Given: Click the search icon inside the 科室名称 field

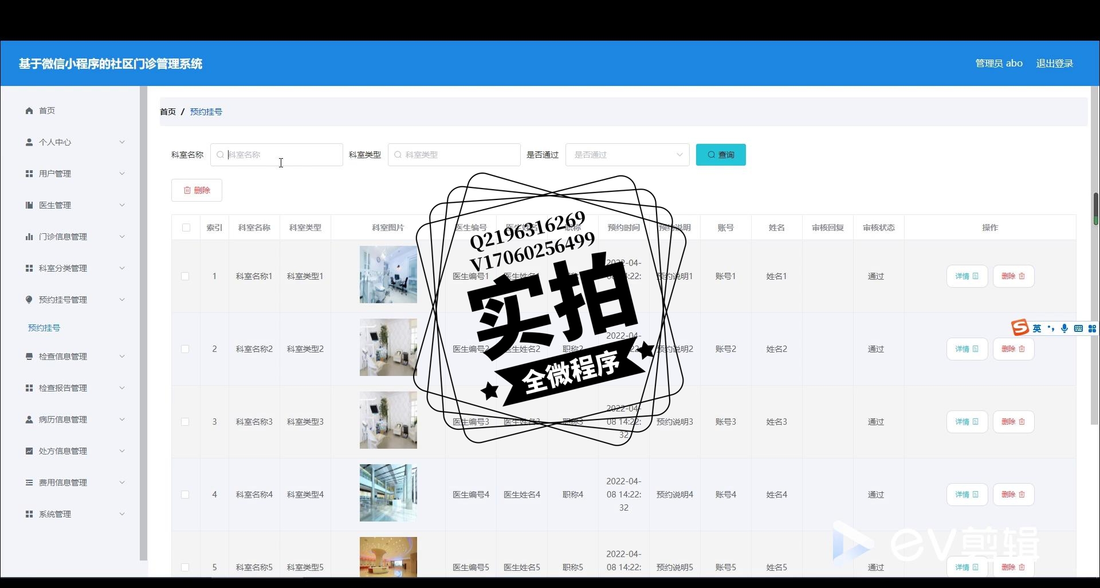Looking at the screenshot, I should pos(220,155).
